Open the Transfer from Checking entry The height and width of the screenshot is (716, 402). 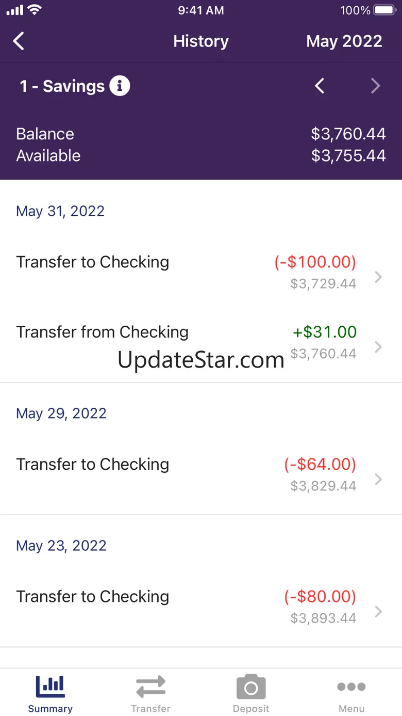201,343
